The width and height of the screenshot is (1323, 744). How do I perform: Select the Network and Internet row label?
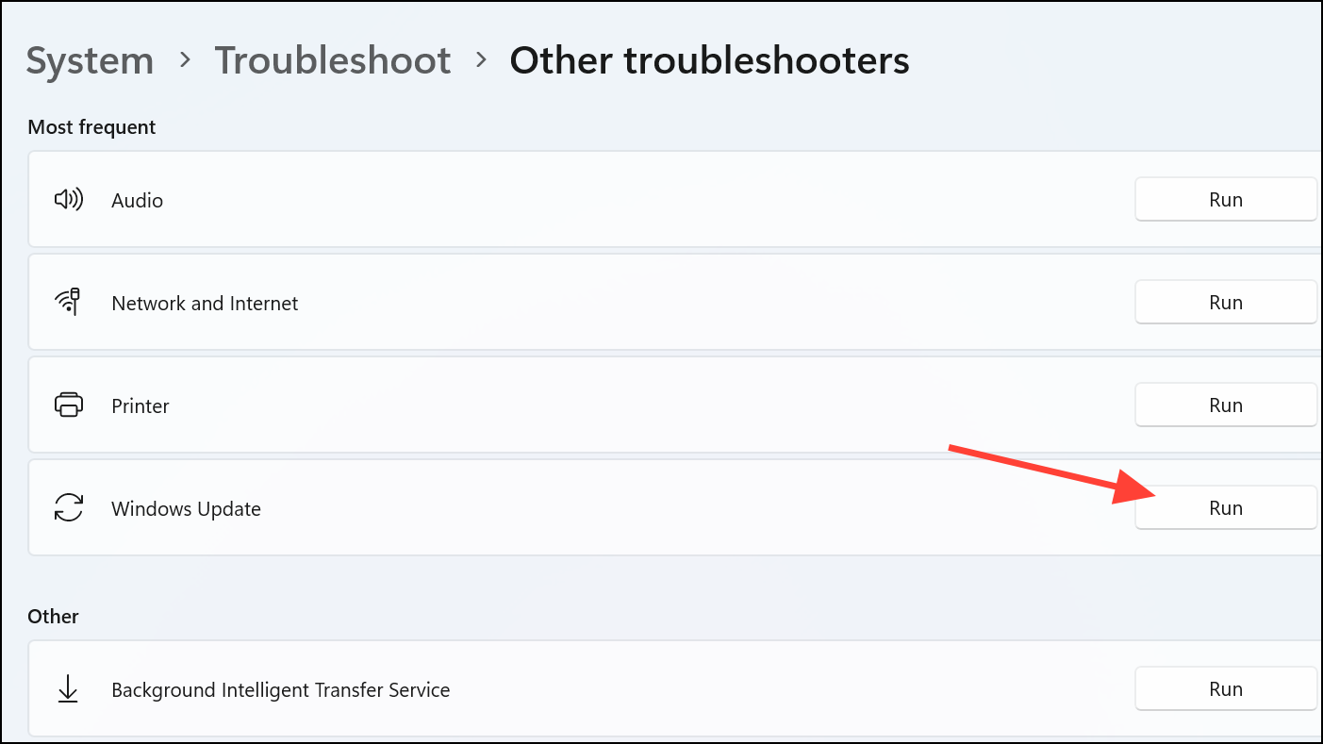click(205, 303)
